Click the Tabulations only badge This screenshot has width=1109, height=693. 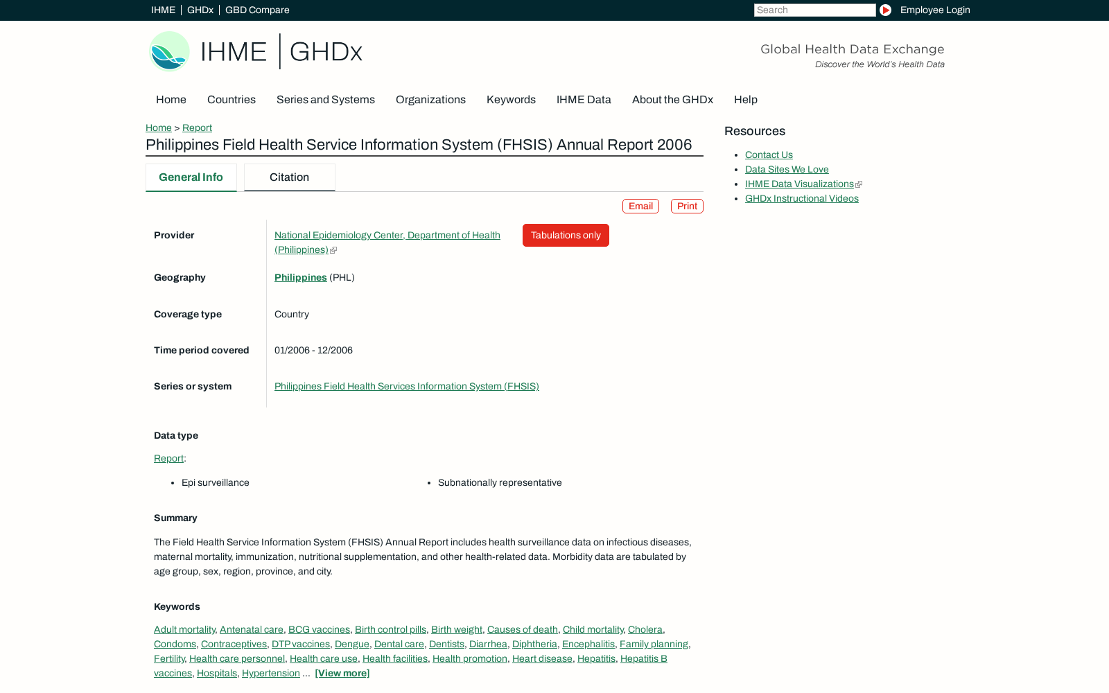tap(566, 235)
